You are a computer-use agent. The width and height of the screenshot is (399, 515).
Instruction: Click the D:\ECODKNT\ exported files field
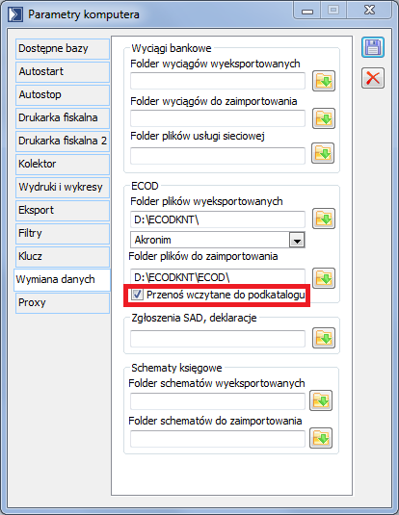[x=218, y=219]
